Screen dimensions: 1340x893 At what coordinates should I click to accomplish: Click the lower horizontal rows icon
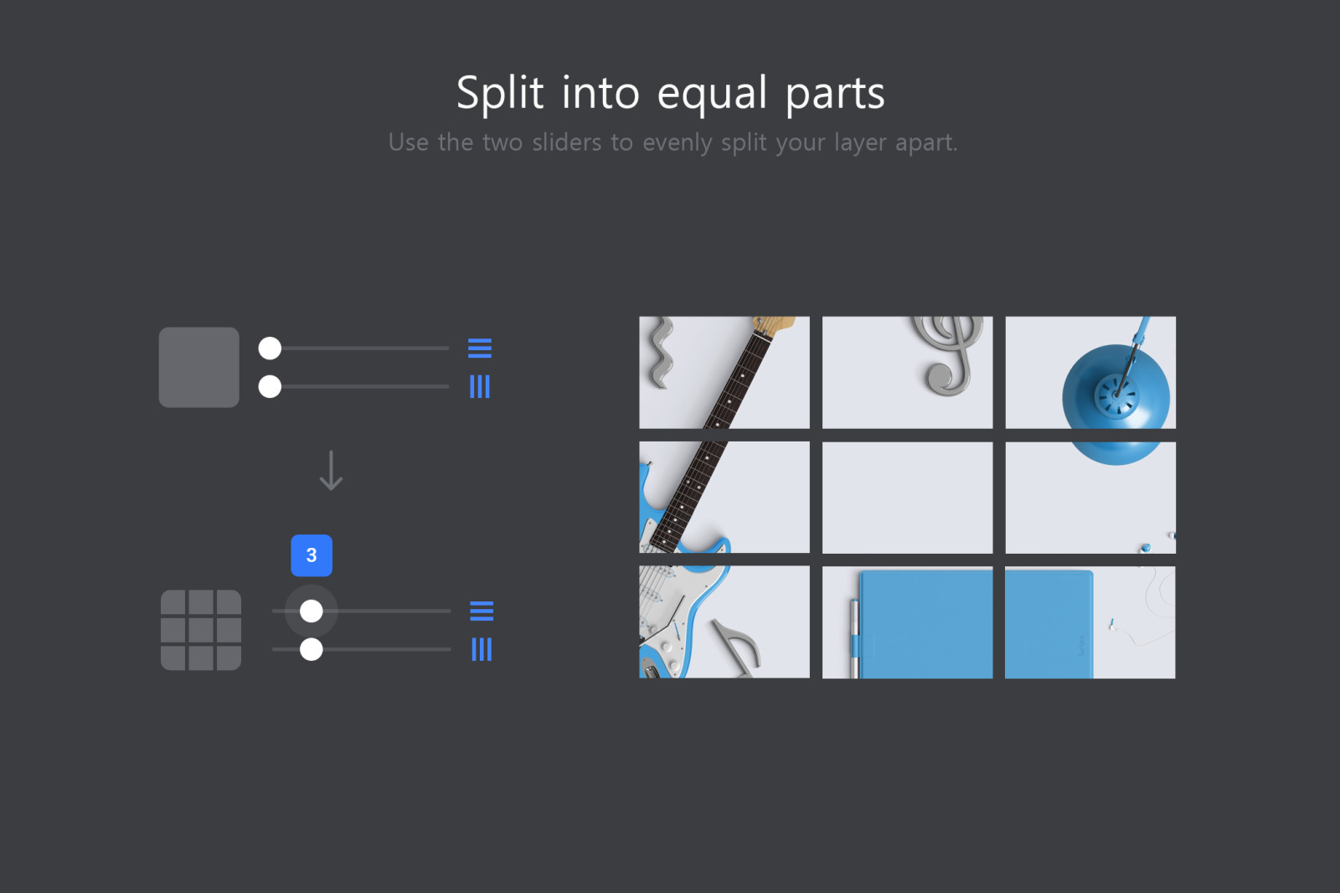482,611
